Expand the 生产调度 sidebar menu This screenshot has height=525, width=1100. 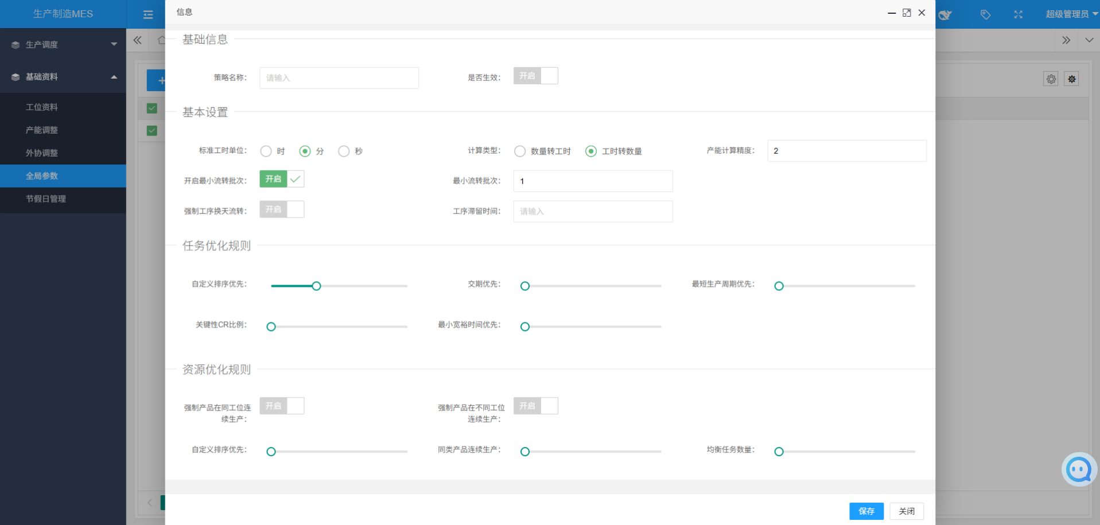[x=63, y=45]
